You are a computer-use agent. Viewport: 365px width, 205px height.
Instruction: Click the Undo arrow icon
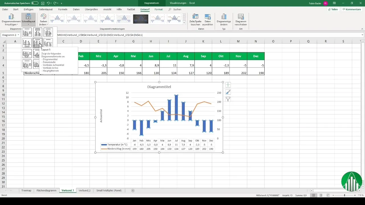[48, 3]
